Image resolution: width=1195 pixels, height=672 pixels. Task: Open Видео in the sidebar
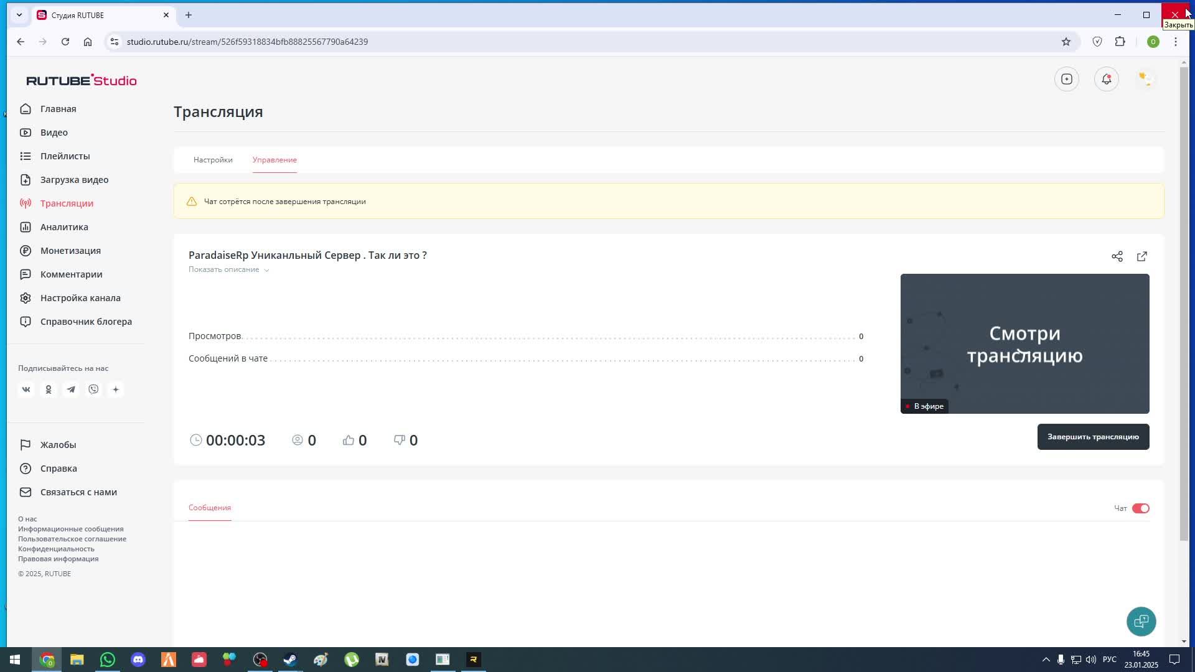click(x=54, y=133)
